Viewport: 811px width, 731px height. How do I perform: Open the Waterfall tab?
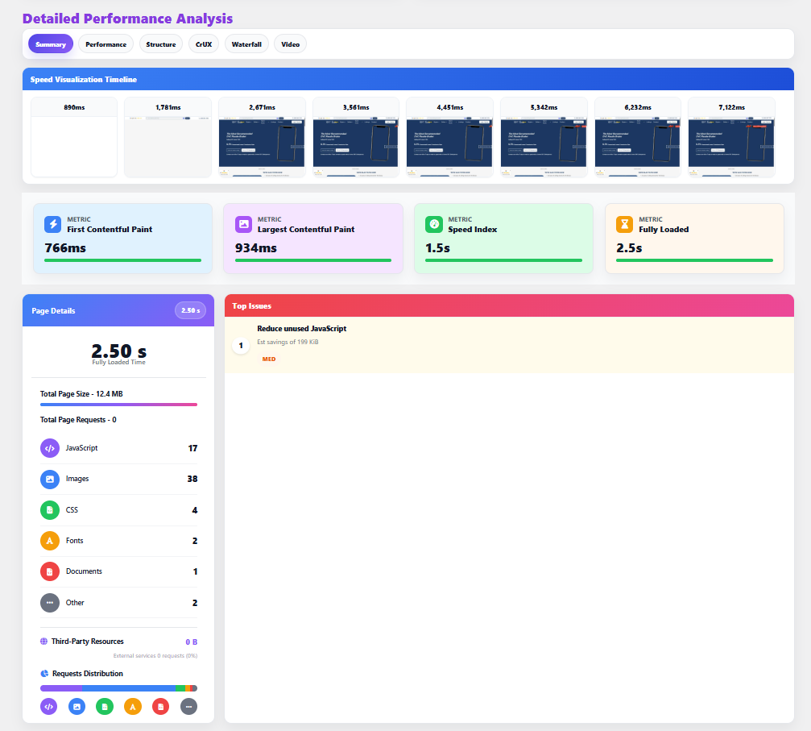[x=246, y=44]
